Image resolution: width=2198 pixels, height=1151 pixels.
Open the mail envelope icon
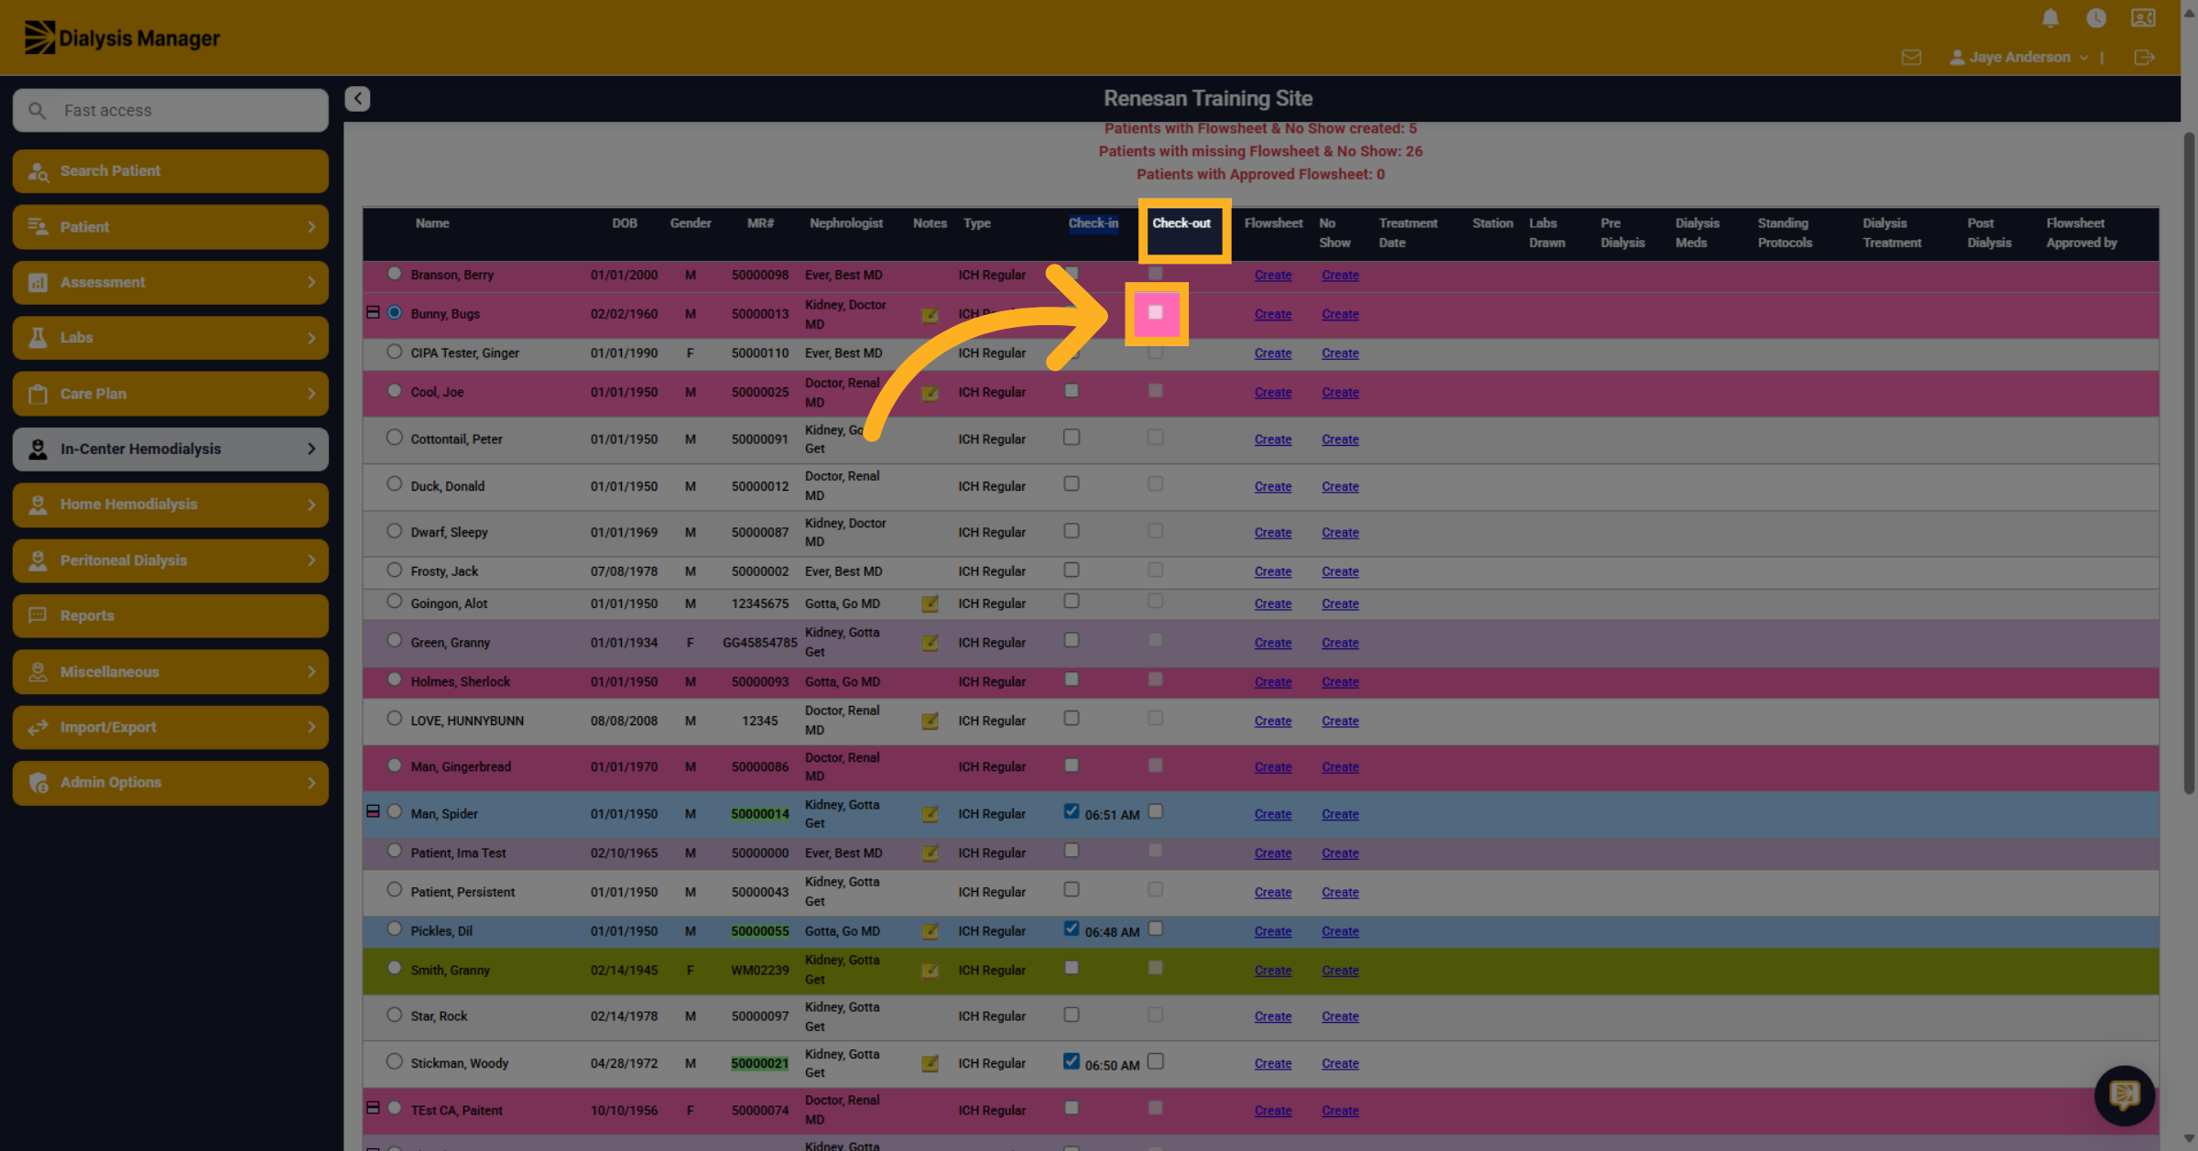1911,57
